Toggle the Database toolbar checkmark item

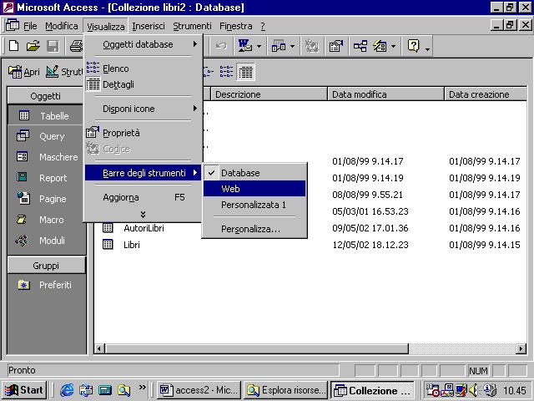pos(254,173)
